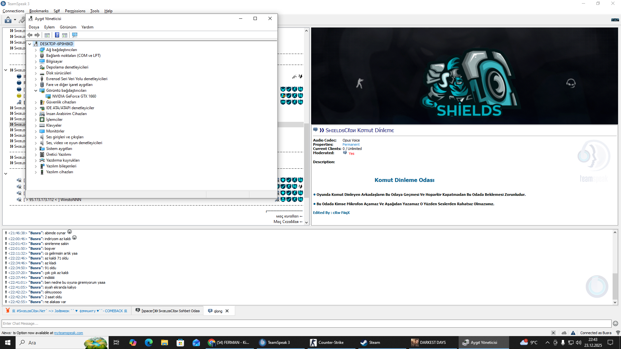Click the taskbar volume speaker icon
The image size is (621, 349).
(x=579, y=343)
